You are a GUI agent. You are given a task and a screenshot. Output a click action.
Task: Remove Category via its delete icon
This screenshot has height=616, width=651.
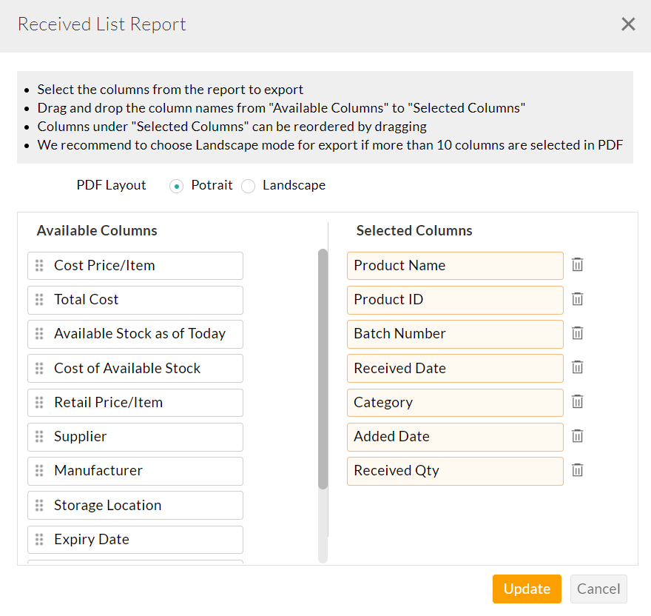(x=577, y=402)
